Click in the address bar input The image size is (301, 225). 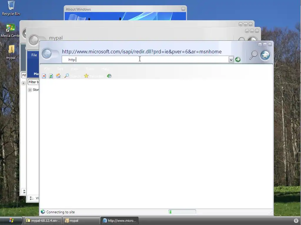click(145, 59)
